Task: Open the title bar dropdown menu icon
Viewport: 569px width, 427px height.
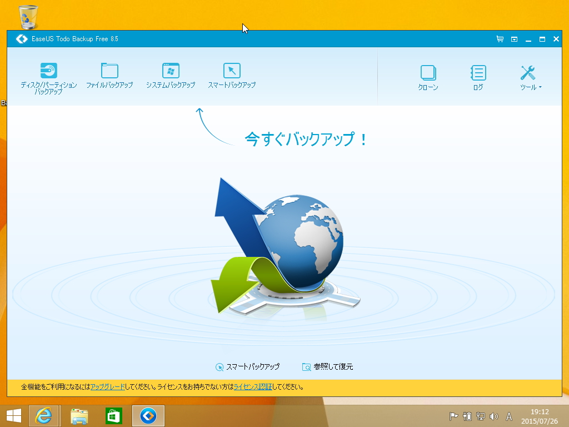Action: [512, 39]
